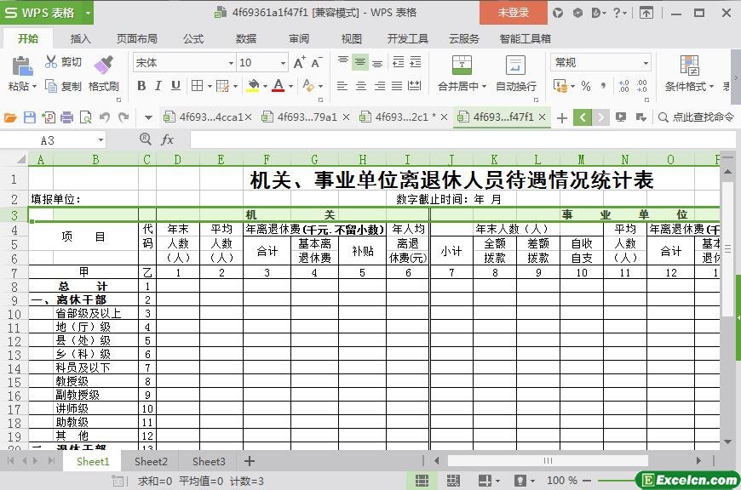The image size is (741, 490).
Task: Click the Wrap Text (自动换行) icon
Action: pos(515,66)
